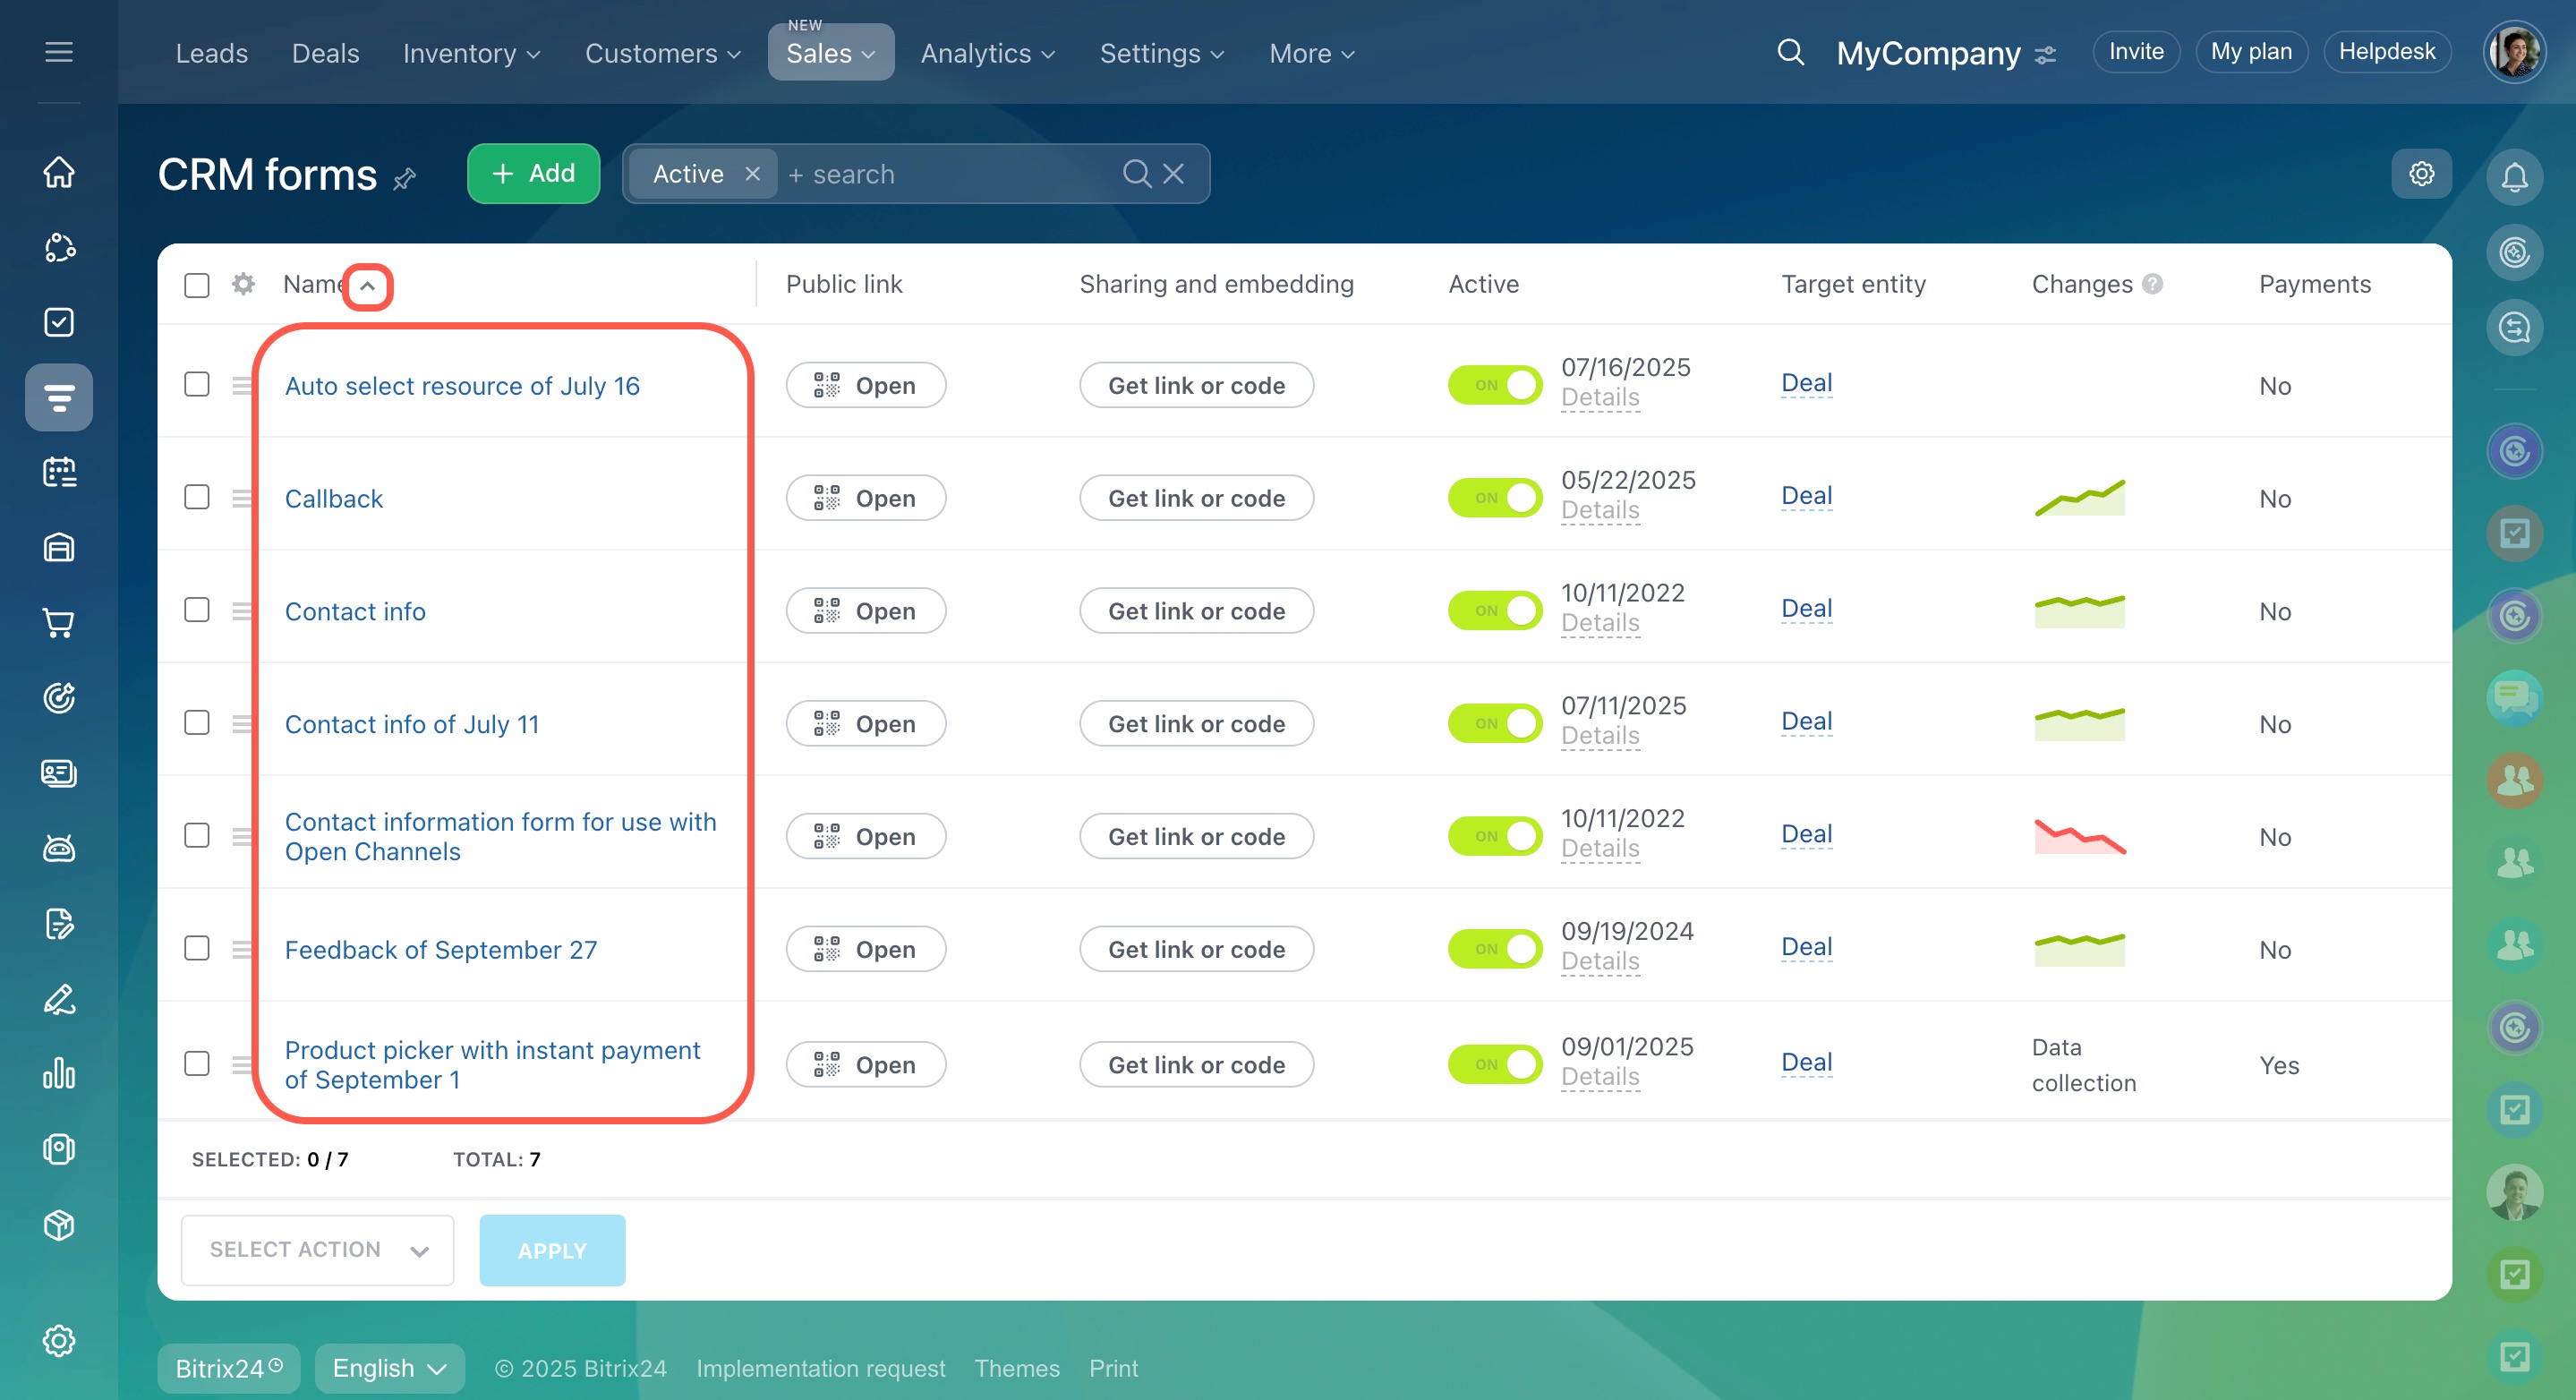Viewport: 2576px width, 1400px height.
Task: Open the Feedback of September 27 form link
Action: (440, 949)
